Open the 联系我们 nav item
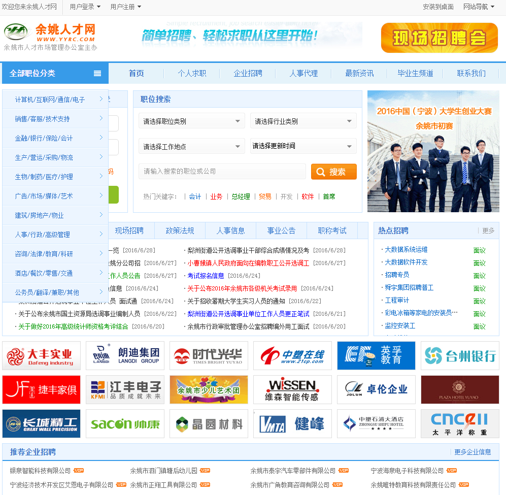506x495 pixels. [x=471, y=73]
